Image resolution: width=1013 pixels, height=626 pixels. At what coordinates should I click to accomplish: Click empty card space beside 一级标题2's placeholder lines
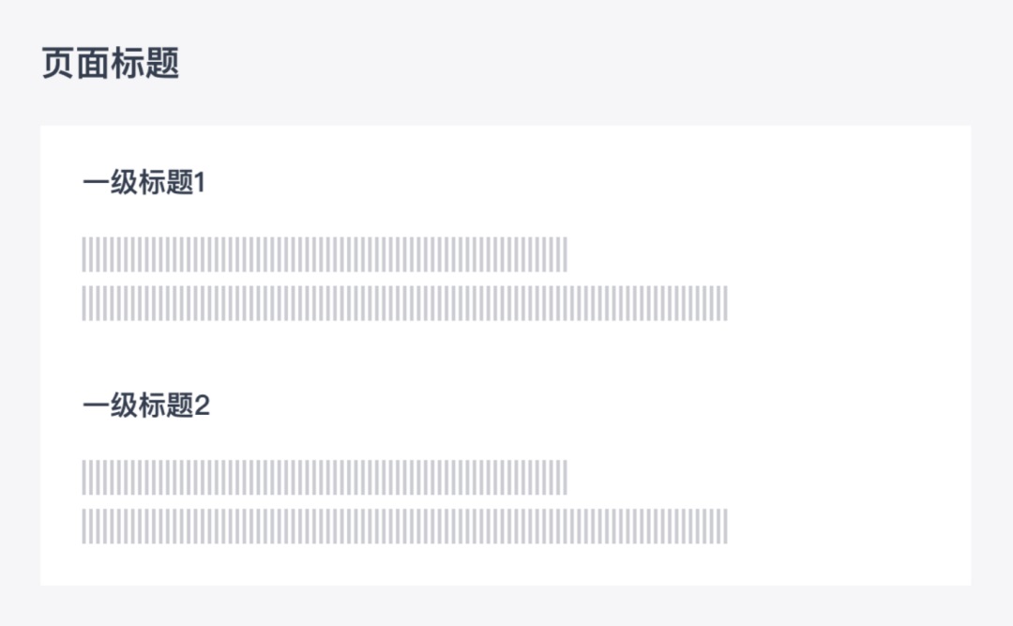point(846,502)
